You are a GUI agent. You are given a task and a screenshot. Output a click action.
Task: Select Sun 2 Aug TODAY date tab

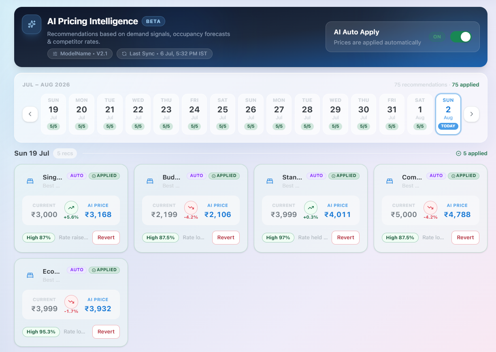448,114
